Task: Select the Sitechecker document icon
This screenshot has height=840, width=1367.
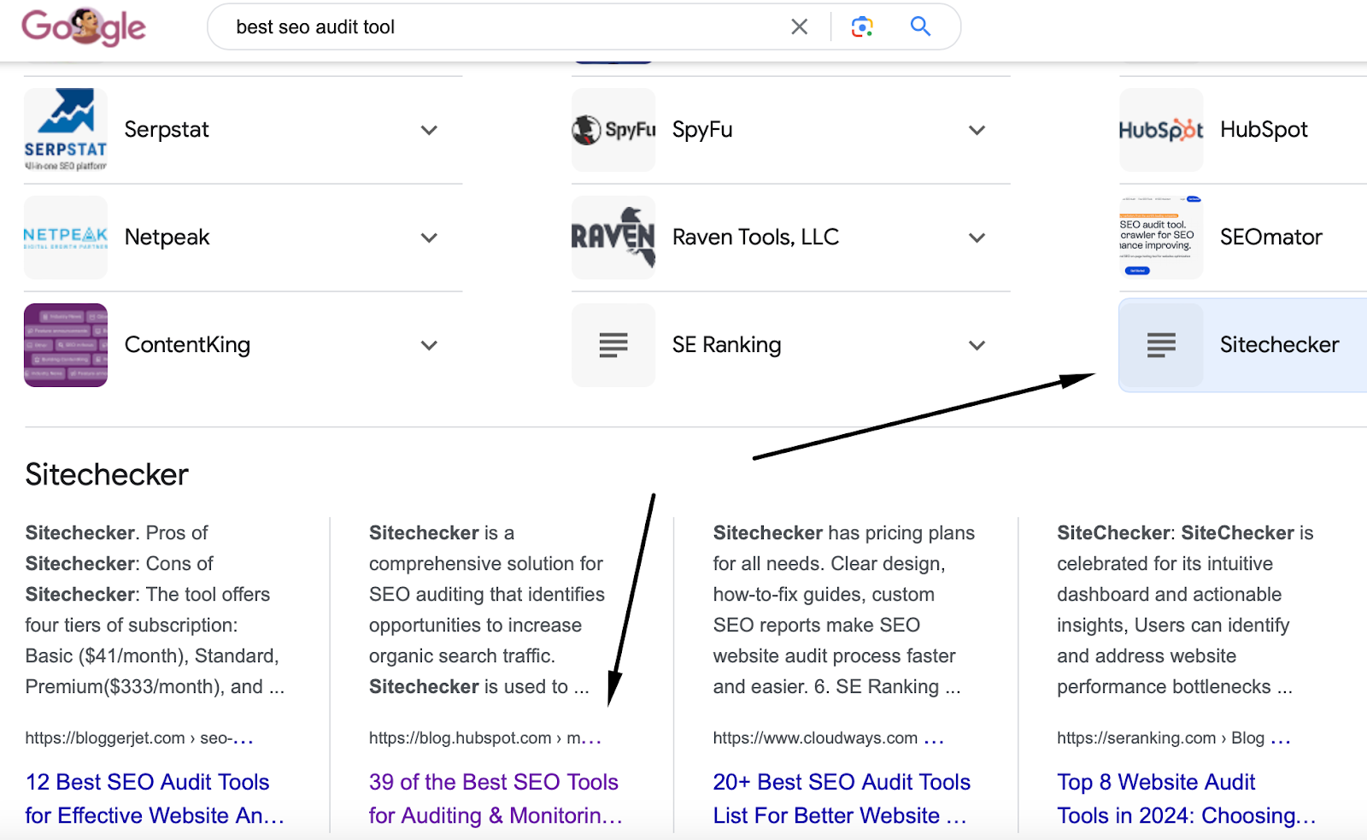Action: [x=1161, y=345]
